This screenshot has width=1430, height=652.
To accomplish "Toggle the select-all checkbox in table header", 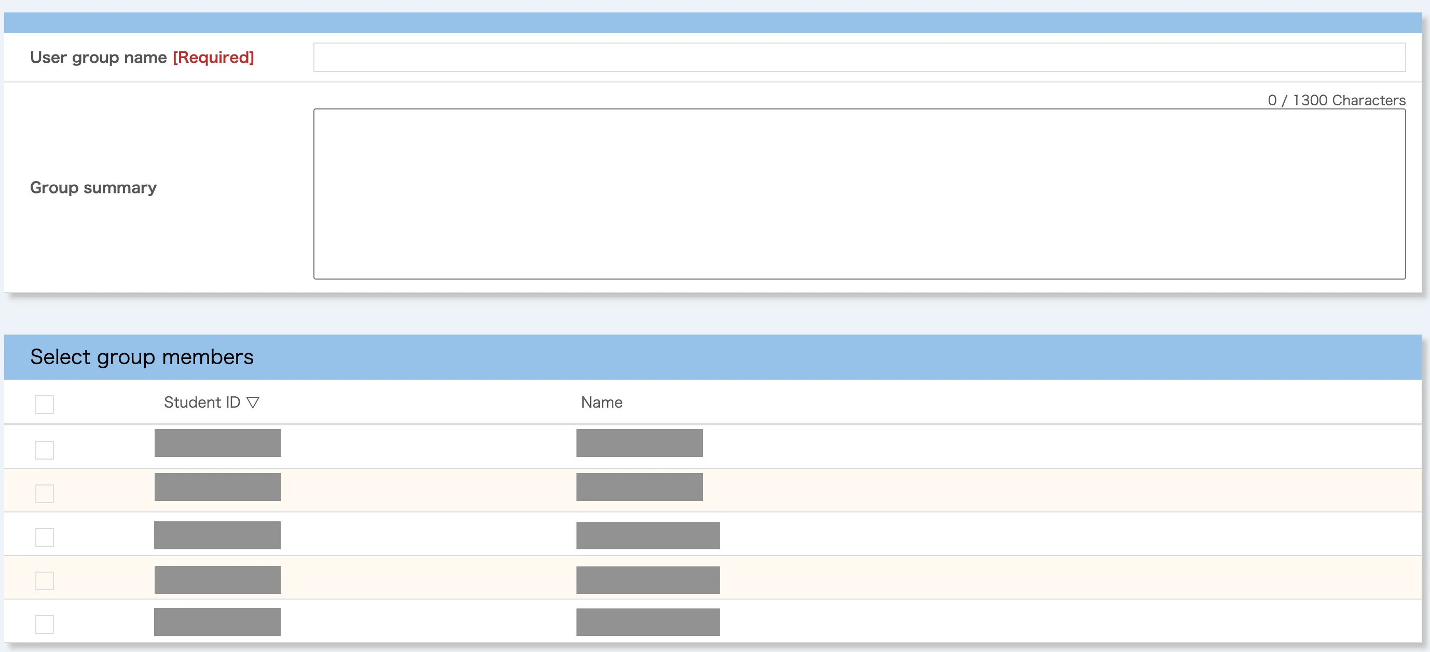I will point(45,404).
